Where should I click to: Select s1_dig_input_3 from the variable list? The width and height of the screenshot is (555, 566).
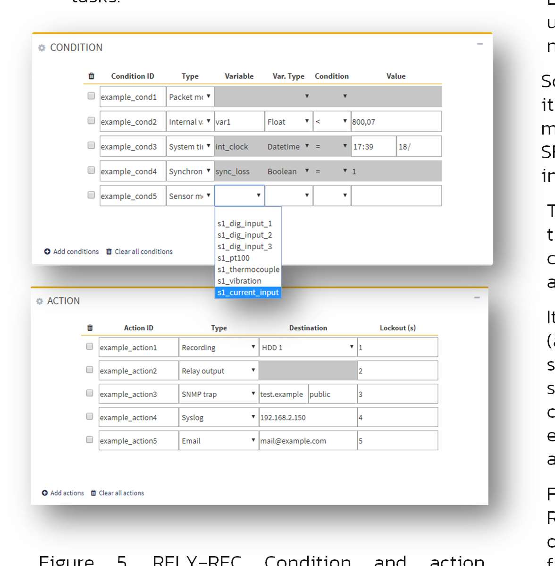click(248, 246)
